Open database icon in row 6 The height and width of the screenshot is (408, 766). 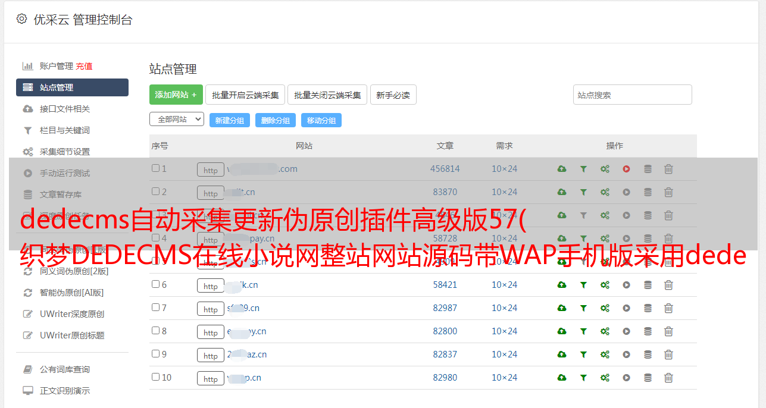[648, 285]
